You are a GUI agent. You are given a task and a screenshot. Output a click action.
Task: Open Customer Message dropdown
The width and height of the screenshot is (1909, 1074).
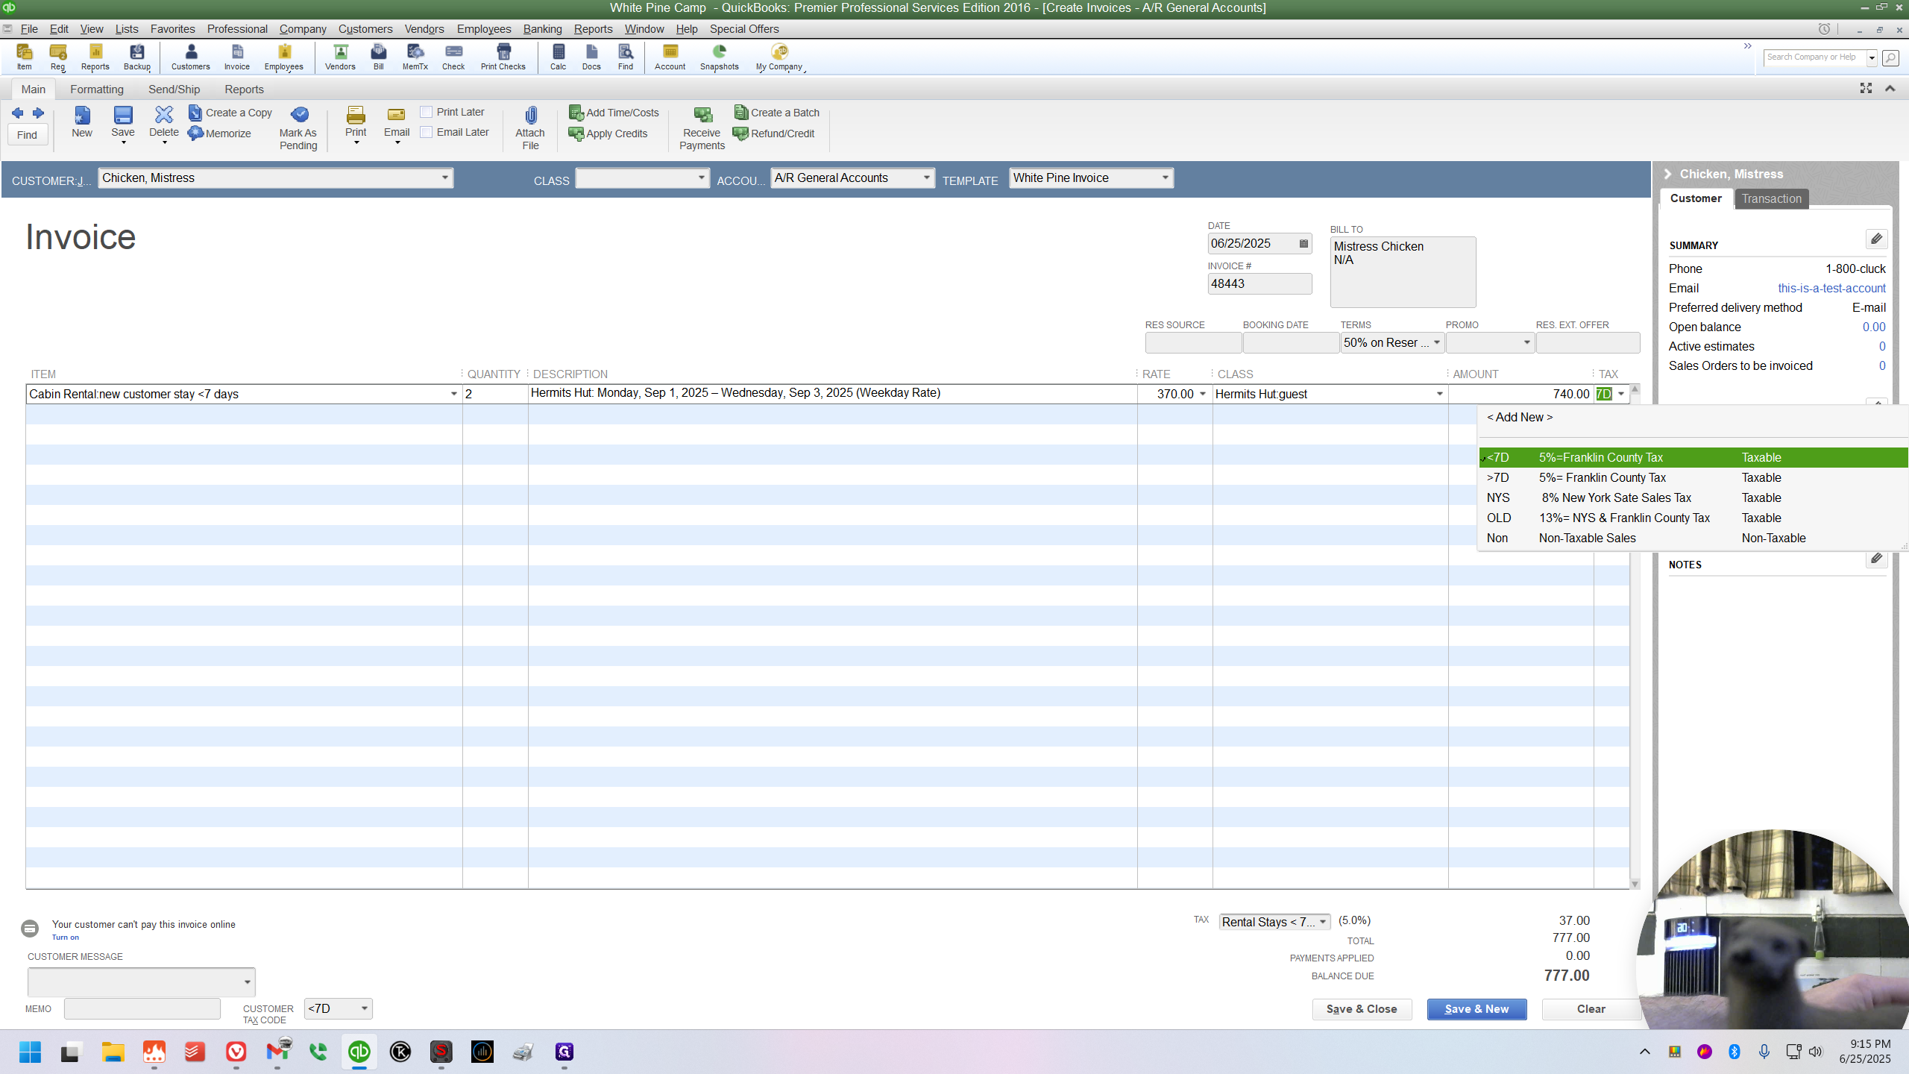tap(247, 982)
